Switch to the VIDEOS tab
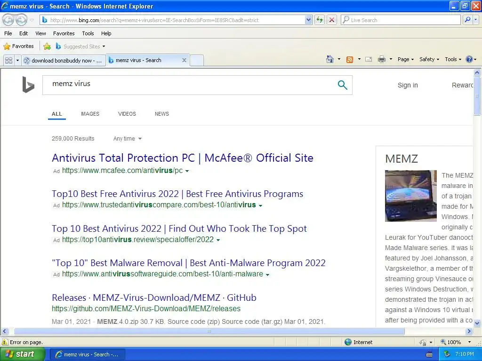Image resolution: width=482 pixels, height=361 pixels. [x=127, y=114]
